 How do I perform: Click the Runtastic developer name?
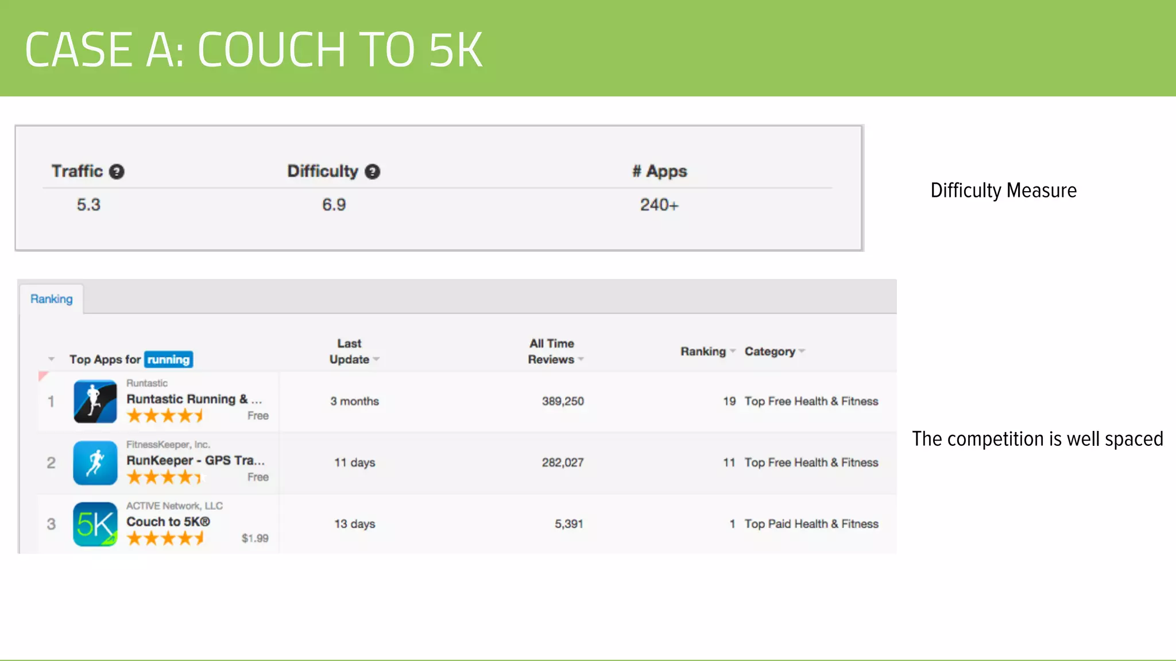pyautogui.click(x=147, y=383)
